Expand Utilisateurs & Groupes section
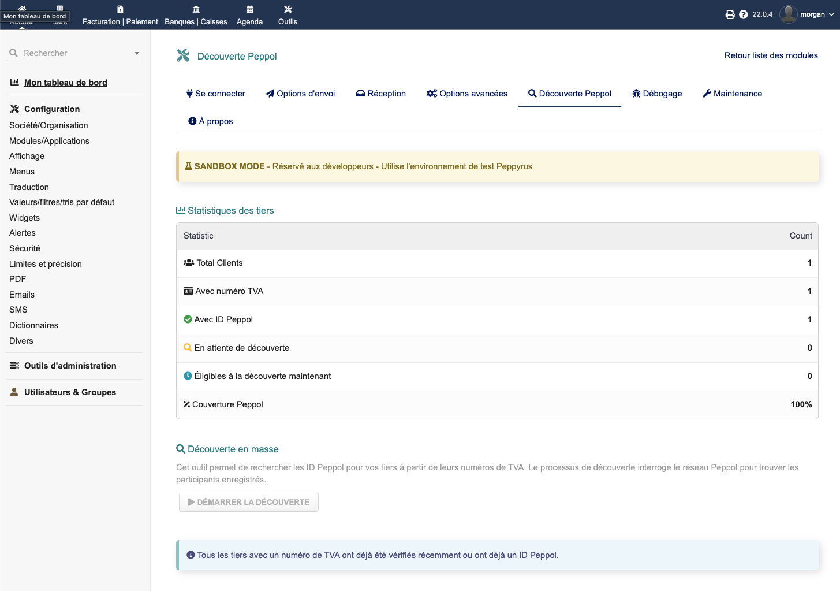 pyautogui.click(x=70, y=392)
